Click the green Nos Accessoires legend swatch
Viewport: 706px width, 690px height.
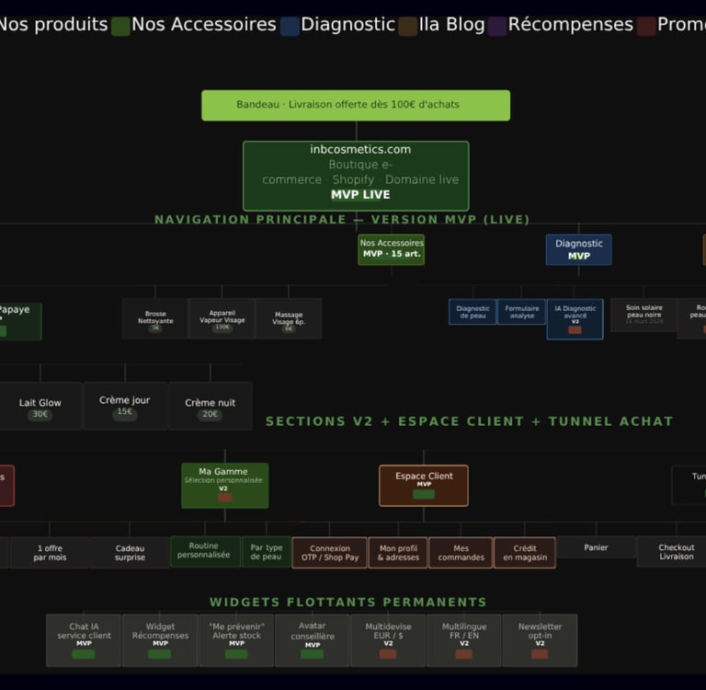[x=120, y=27]
